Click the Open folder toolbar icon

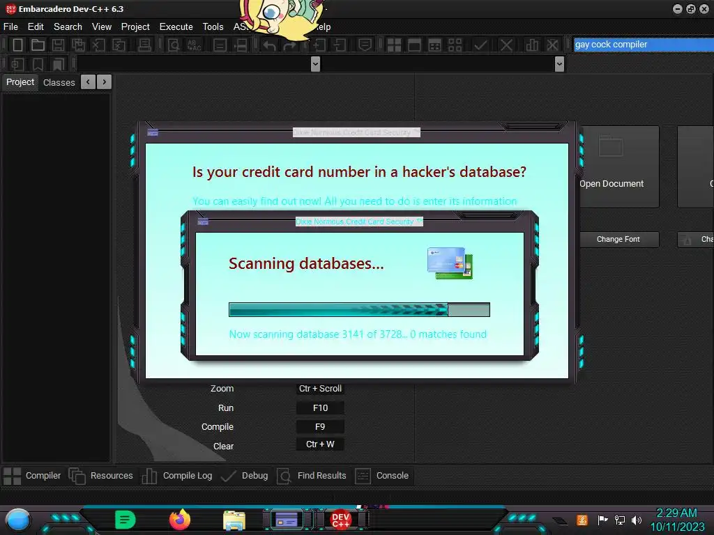point(38,45)
